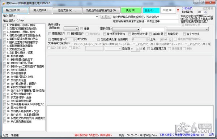Click the 添加文件(A)... button

coord(67,10)
